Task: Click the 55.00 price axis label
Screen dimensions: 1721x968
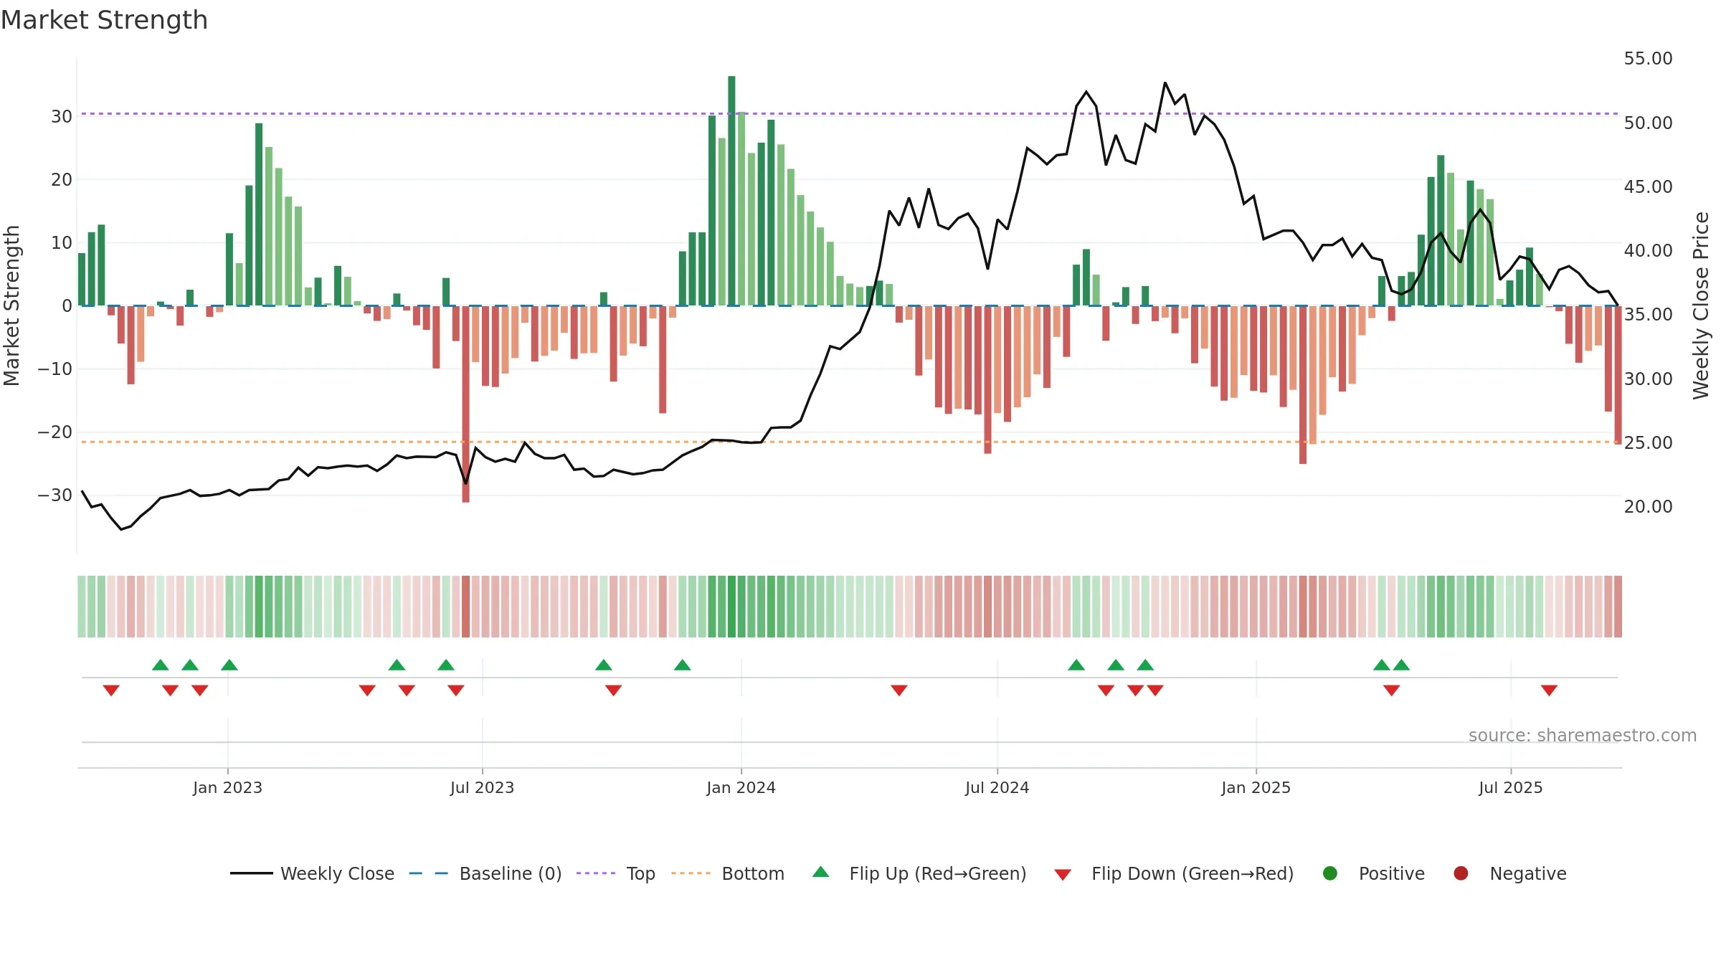Action: point(1649,59)
